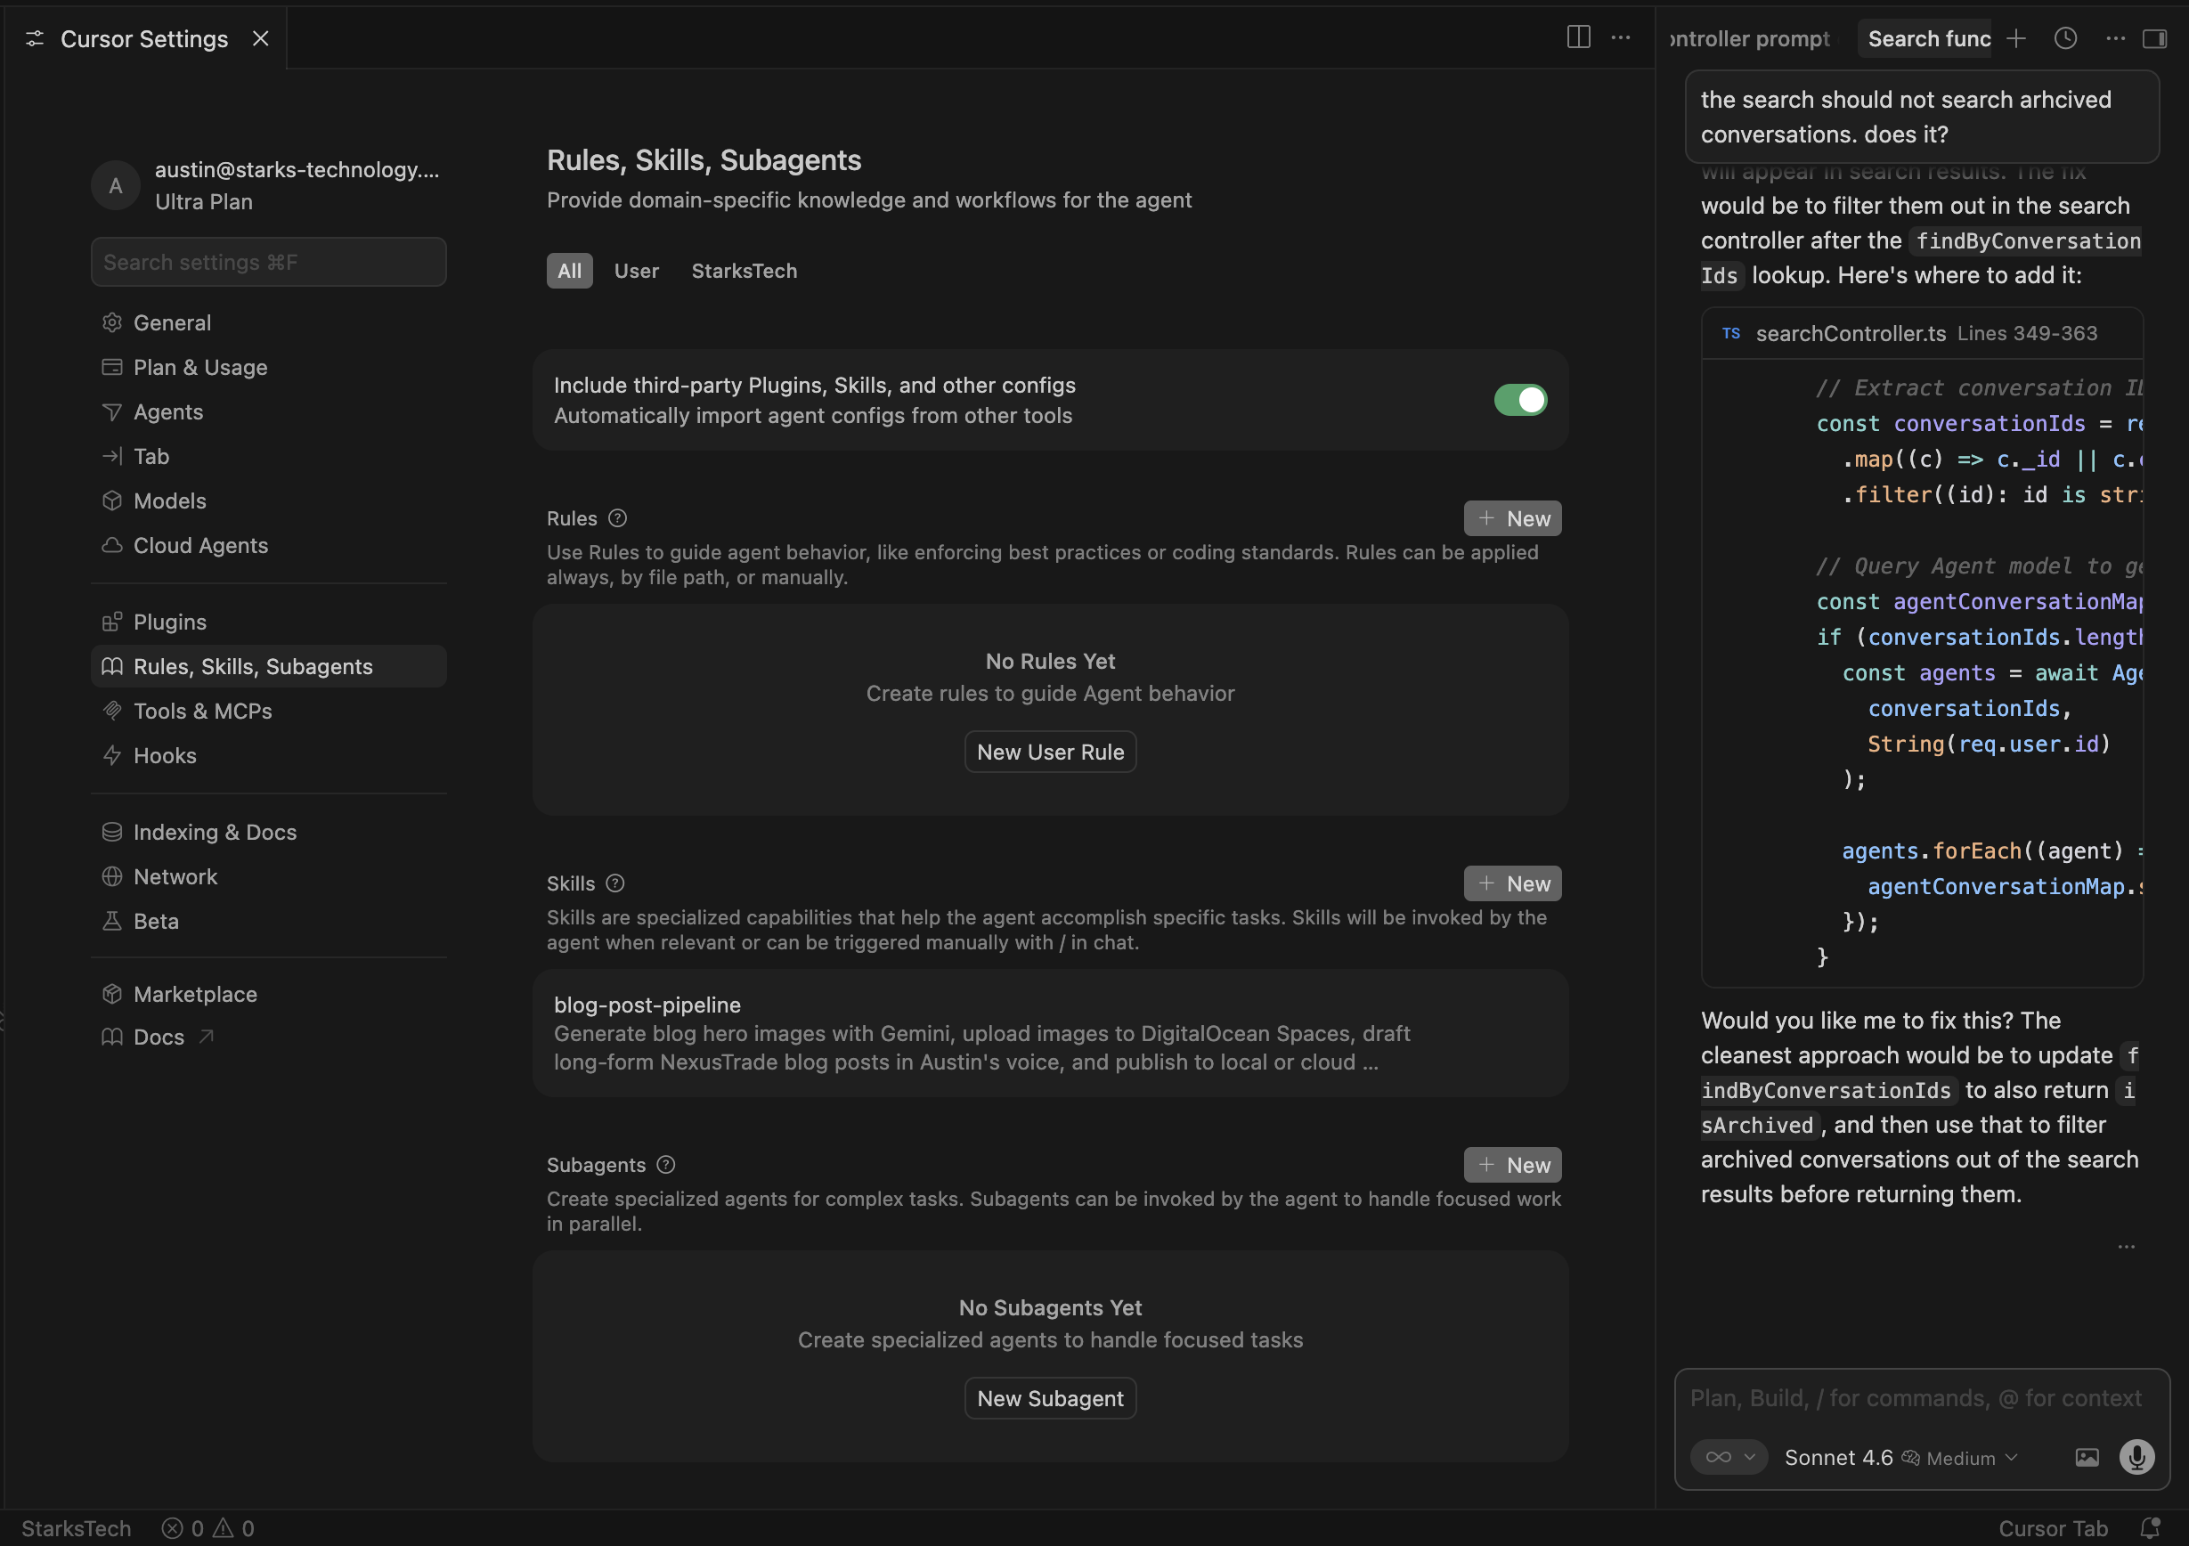
Task: Open the Marketplace settings section
Action: 193,993
